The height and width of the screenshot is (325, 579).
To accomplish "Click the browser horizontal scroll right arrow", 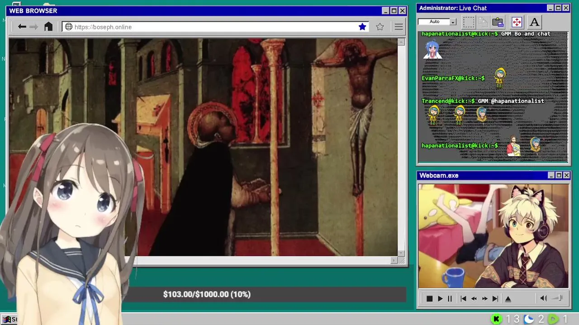I will click(x=394, y=260).
